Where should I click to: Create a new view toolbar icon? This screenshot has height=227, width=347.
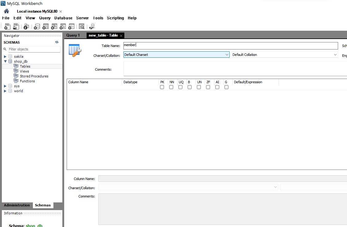[x=54, y=27]
